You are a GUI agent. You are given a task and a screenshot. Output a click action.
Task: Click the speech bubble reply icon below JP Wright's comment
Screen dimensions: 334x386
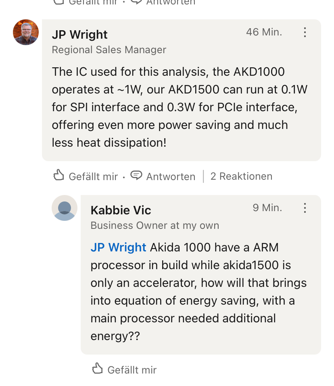pyautogui.click(x=137, y=175)
